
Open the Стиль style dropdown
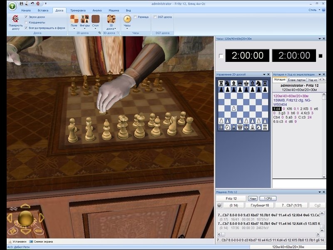click(x=314, y=10)
